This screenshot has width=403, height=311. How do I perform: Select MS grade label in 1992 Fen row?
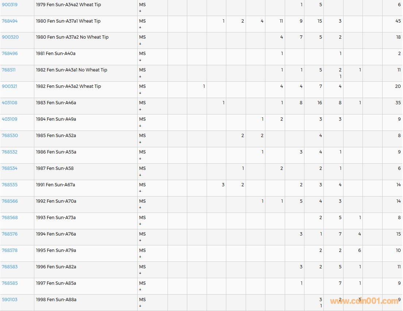[x=142, y=201]
